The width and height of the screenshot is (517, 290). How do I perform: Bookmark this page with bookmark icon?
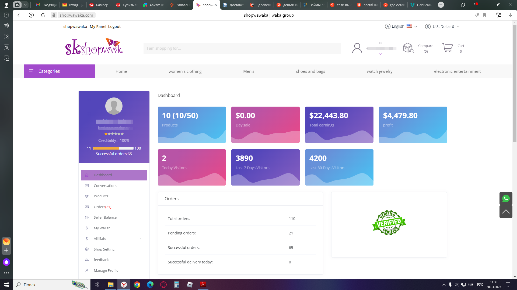click(484, 15)
